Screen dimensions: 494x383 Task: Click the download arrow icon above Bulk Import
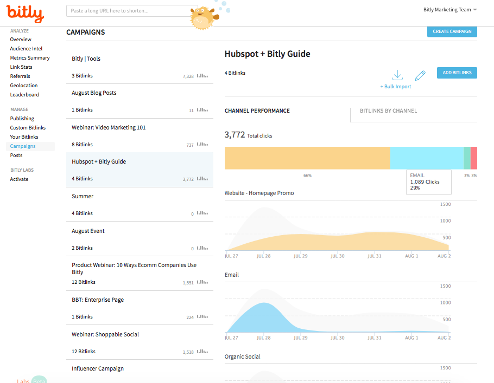click(397, 75)
